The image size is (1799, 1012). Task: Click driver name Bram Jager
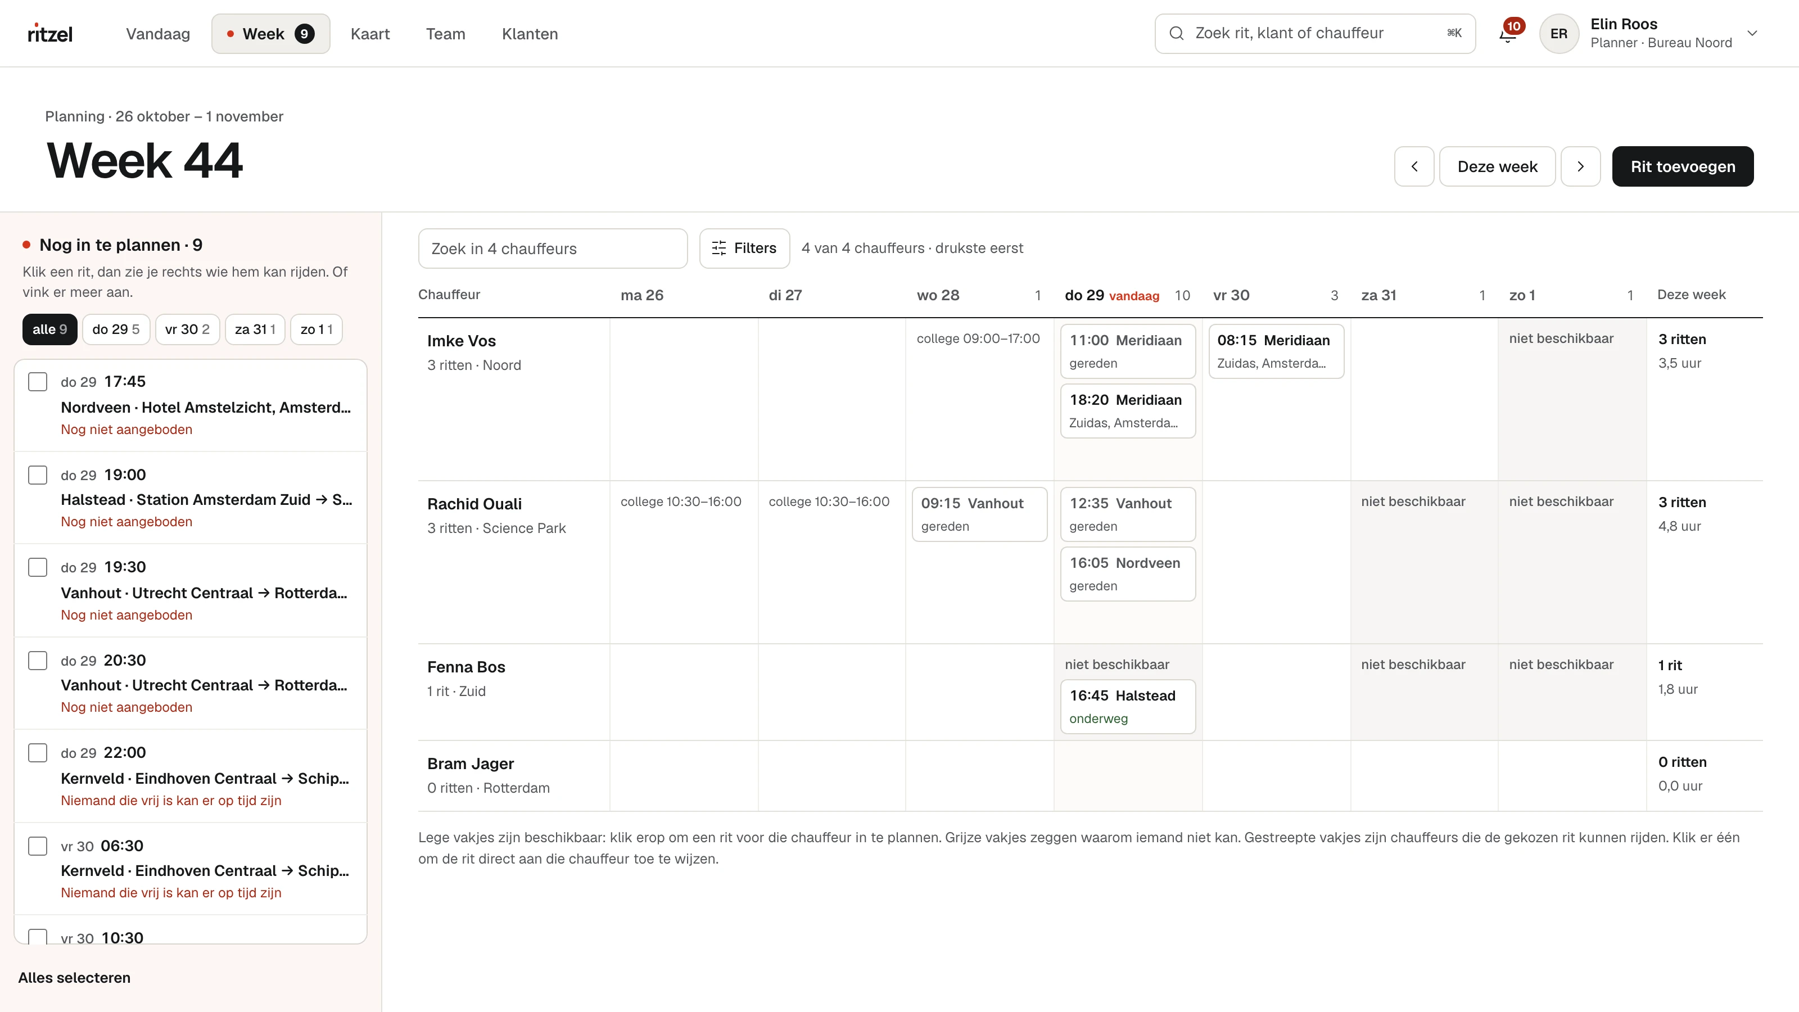pos(471,763)
